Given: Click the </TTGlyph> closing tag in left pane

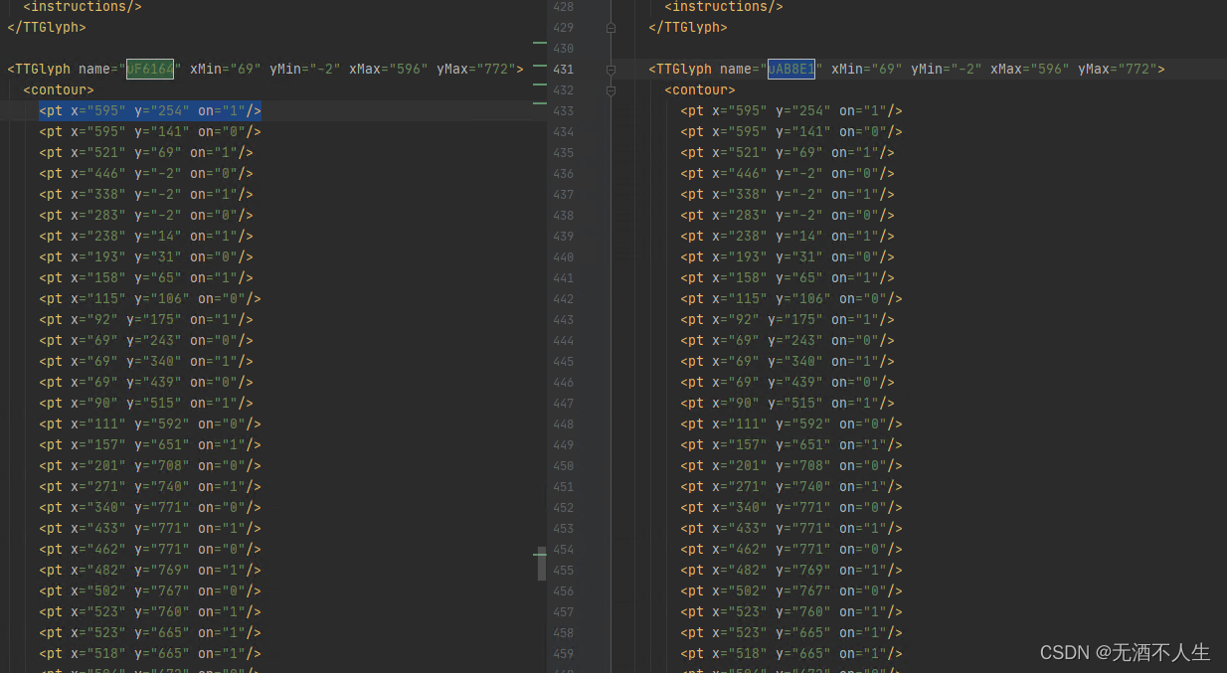Looking at the screenshot, I should click(x=47, y=27).
